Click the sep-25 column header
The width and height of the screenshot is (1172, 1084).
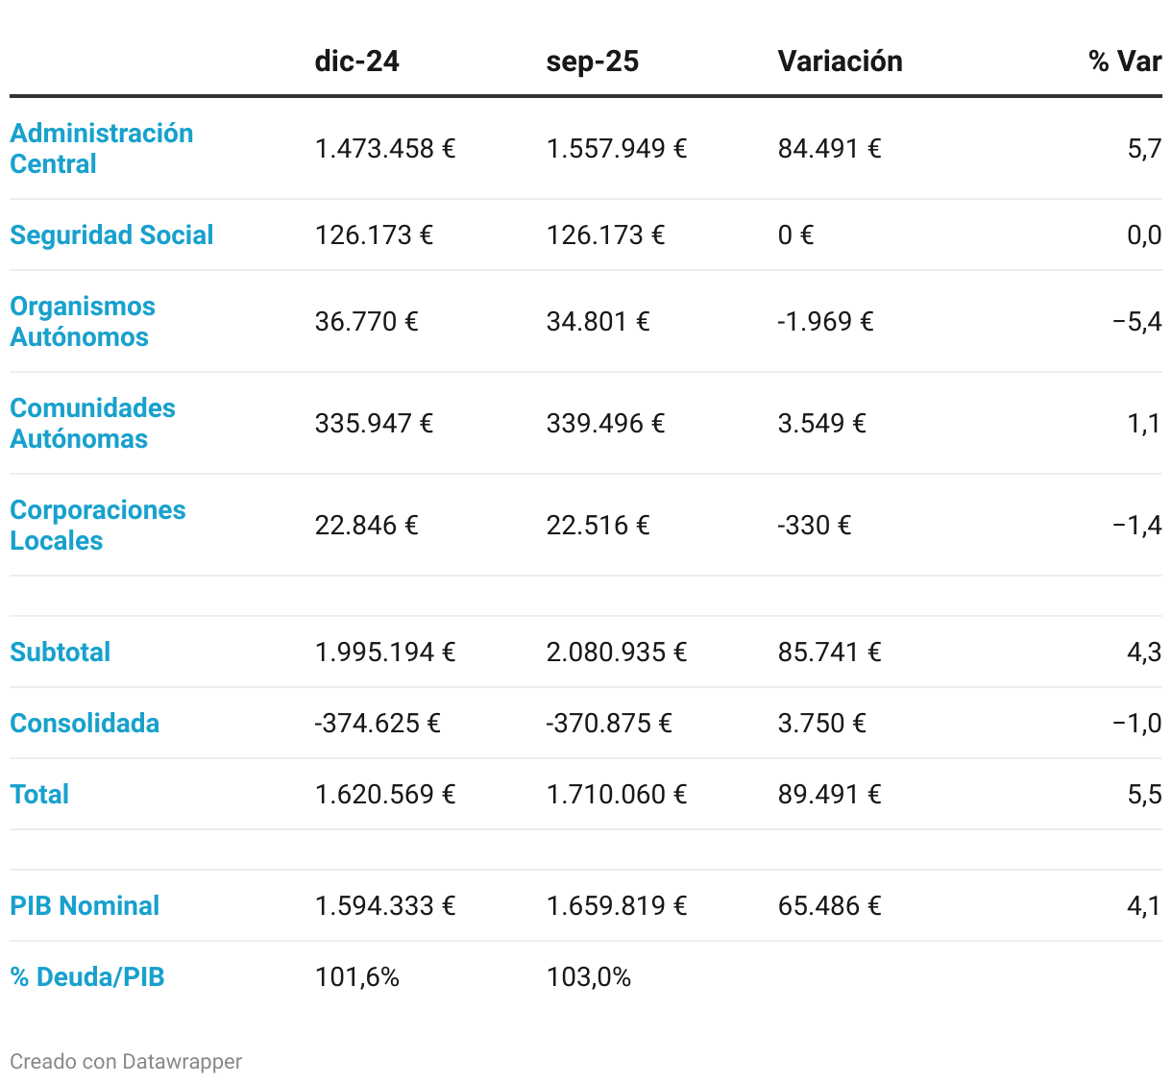593,62
